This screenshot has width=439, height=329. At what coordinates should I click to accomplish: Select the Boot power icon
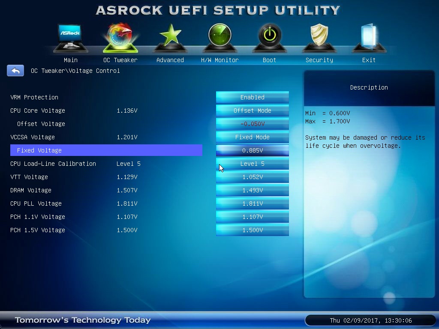pos(269,38)
